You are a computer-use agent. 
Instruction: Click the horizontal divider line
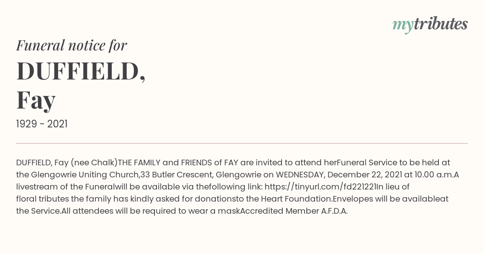[x=242, y=143]
